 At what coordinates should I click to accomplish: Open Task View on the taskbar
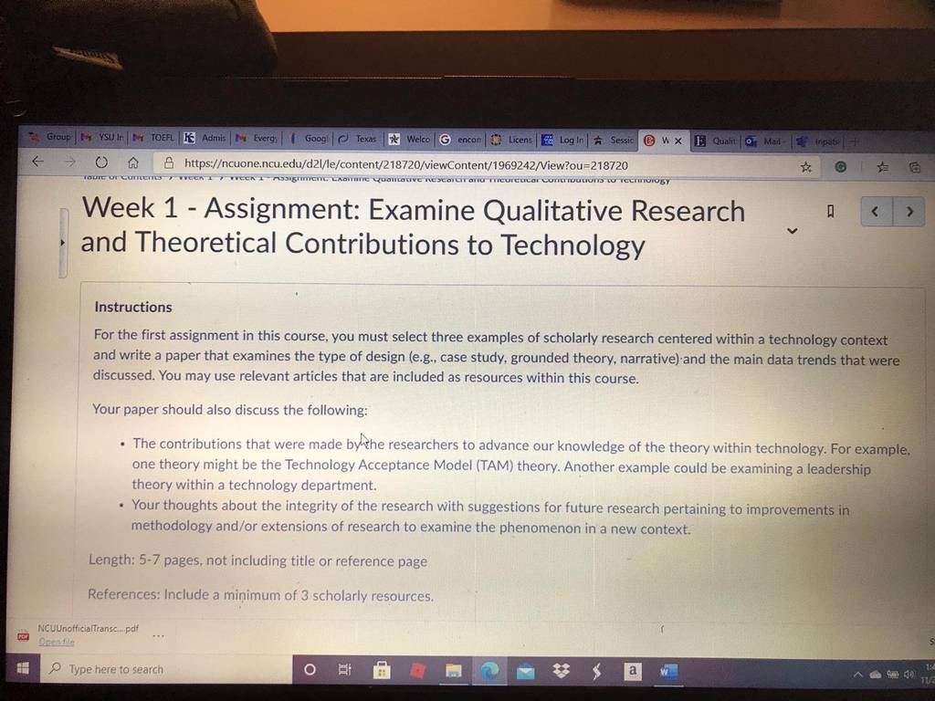[x=344, y=670]
